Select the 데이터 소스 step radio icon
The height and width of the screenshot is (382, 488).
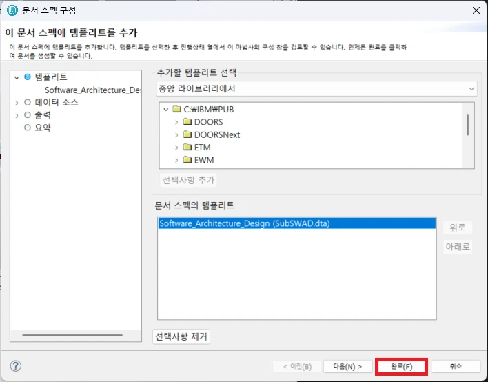tap(28, 102)
